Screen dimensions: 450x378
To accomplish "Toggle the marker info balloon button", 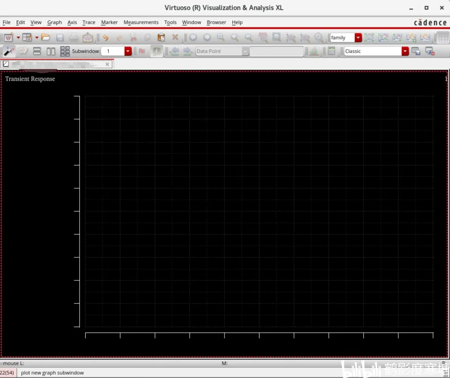I will (156, 51).
